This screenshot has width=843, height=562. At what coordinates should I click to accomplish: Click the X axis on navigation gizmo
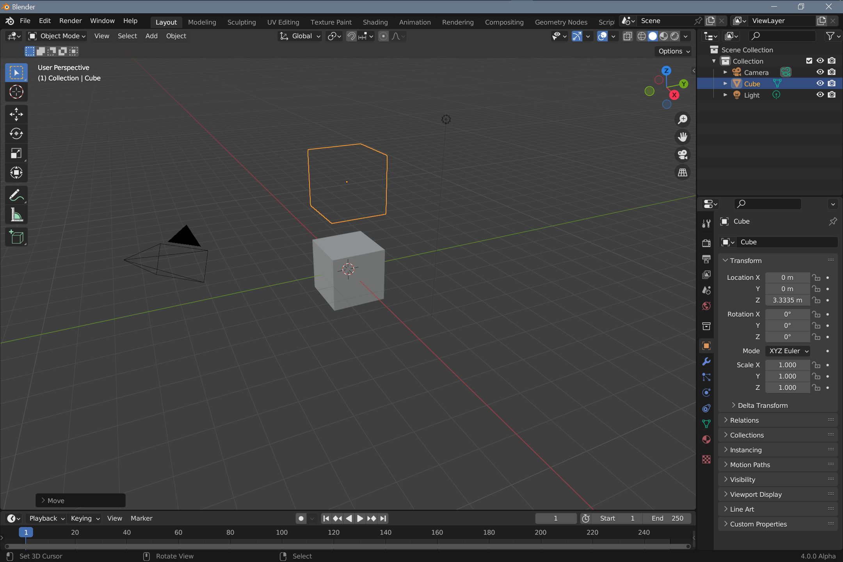[x=674, y=95]
